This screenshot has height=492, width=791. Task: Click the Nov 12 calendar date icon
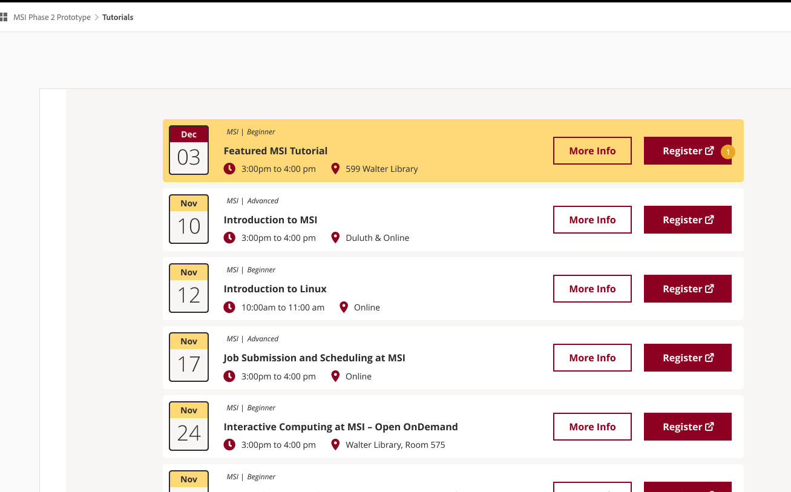[x=189, y=288]
